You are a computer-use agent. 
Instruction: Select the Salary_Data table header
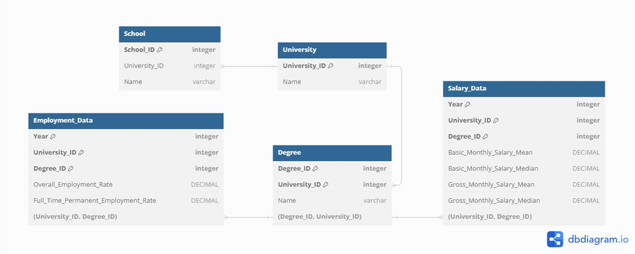(524, 88)
